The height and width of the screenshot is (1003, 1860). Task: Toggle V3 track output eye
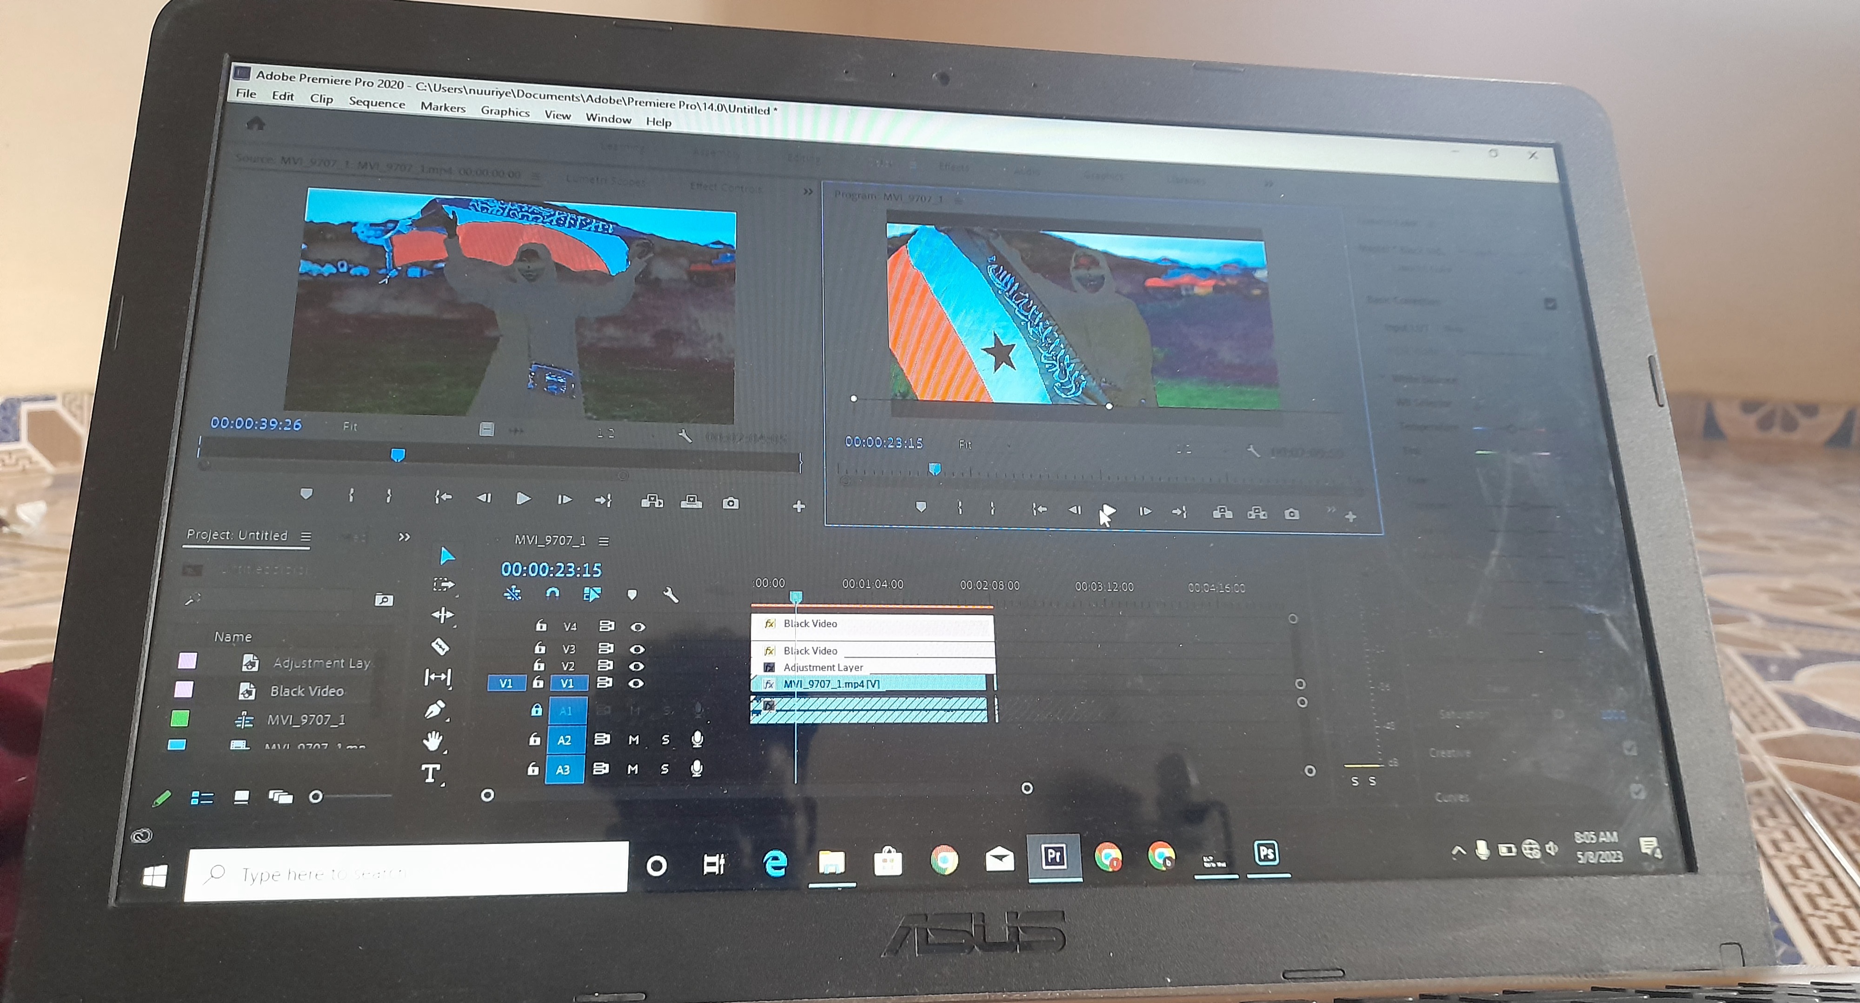tap(637, 649)
